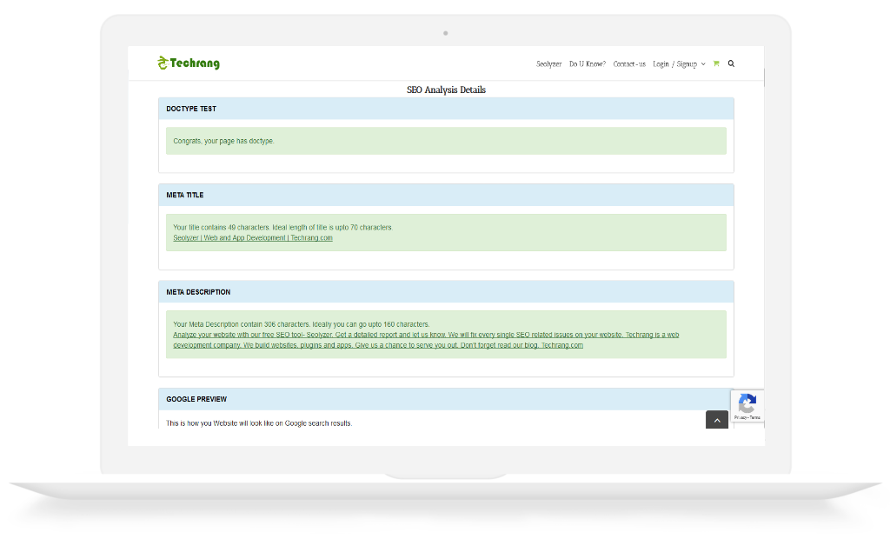Image resolution: width=890 pixels, height=539 pixels.
Task: Follow the meta description link starting 'Analyze your website'
Action: 426,340
